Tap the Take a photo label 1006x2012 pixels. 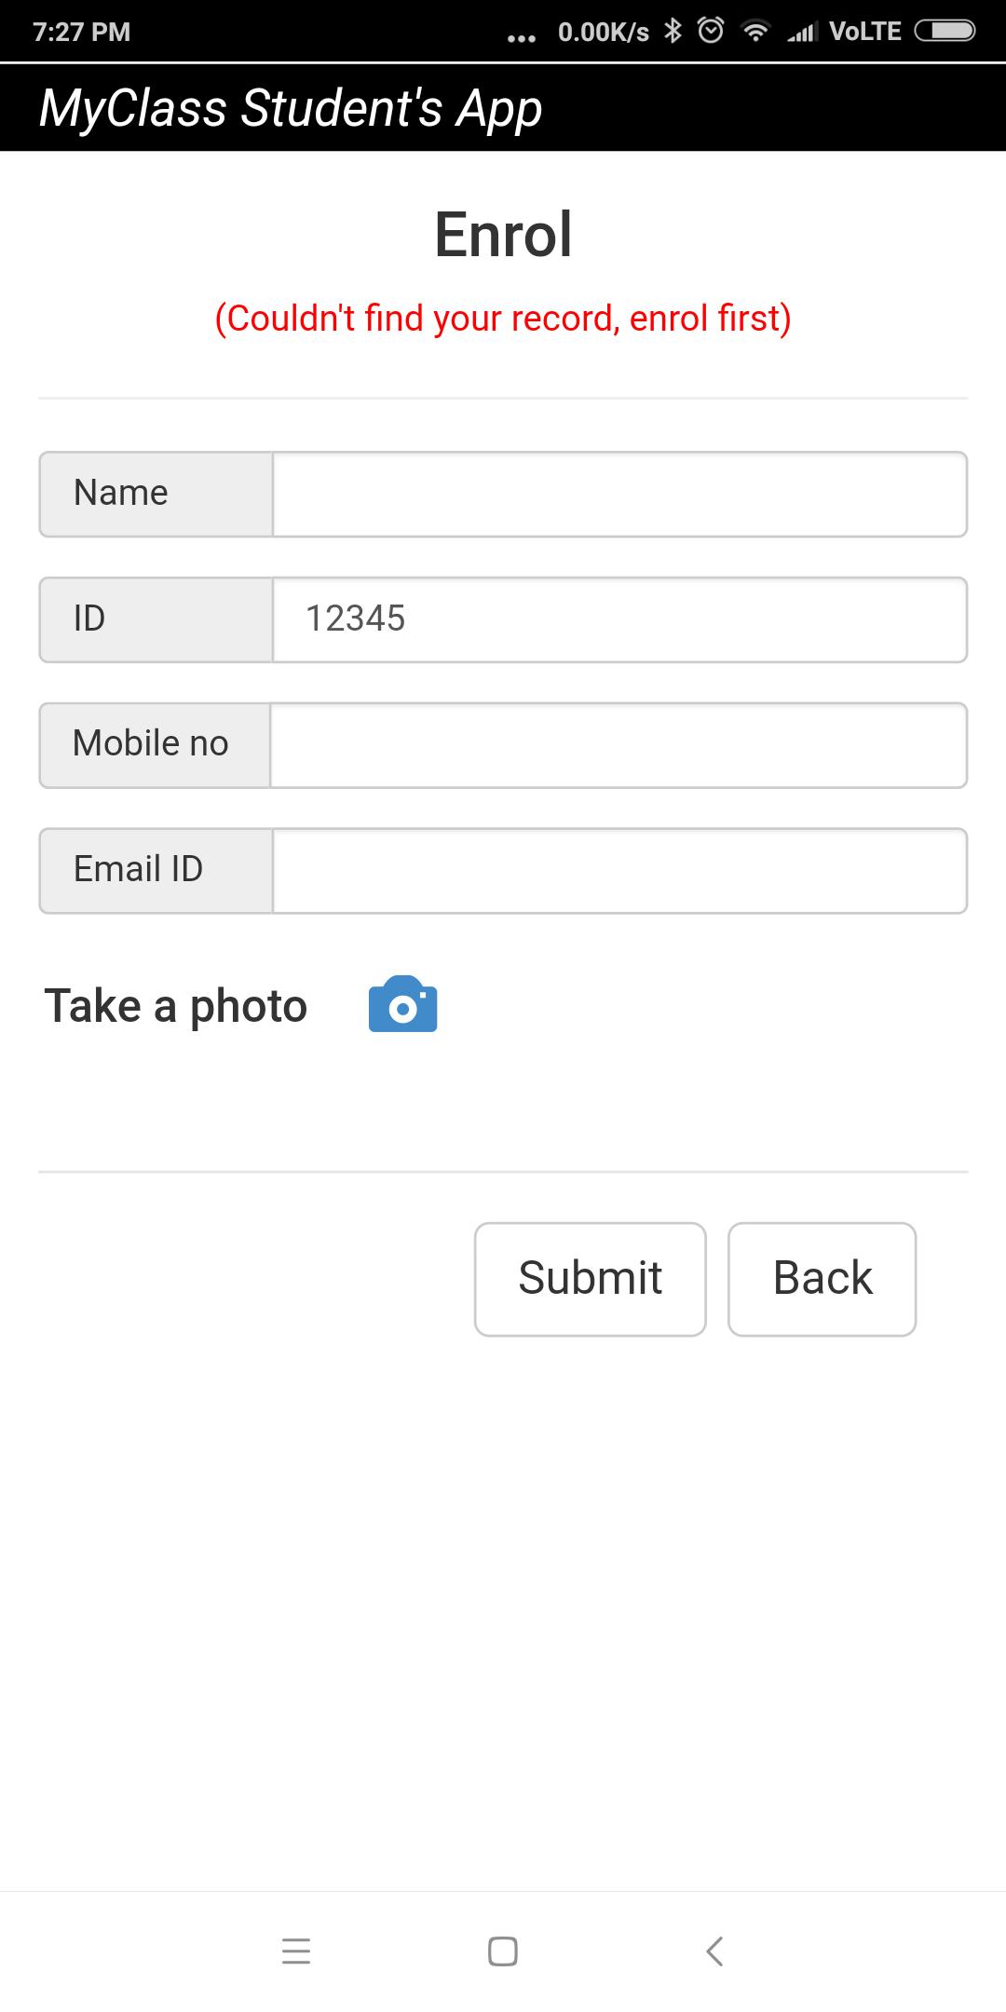tap(175, 1006)
